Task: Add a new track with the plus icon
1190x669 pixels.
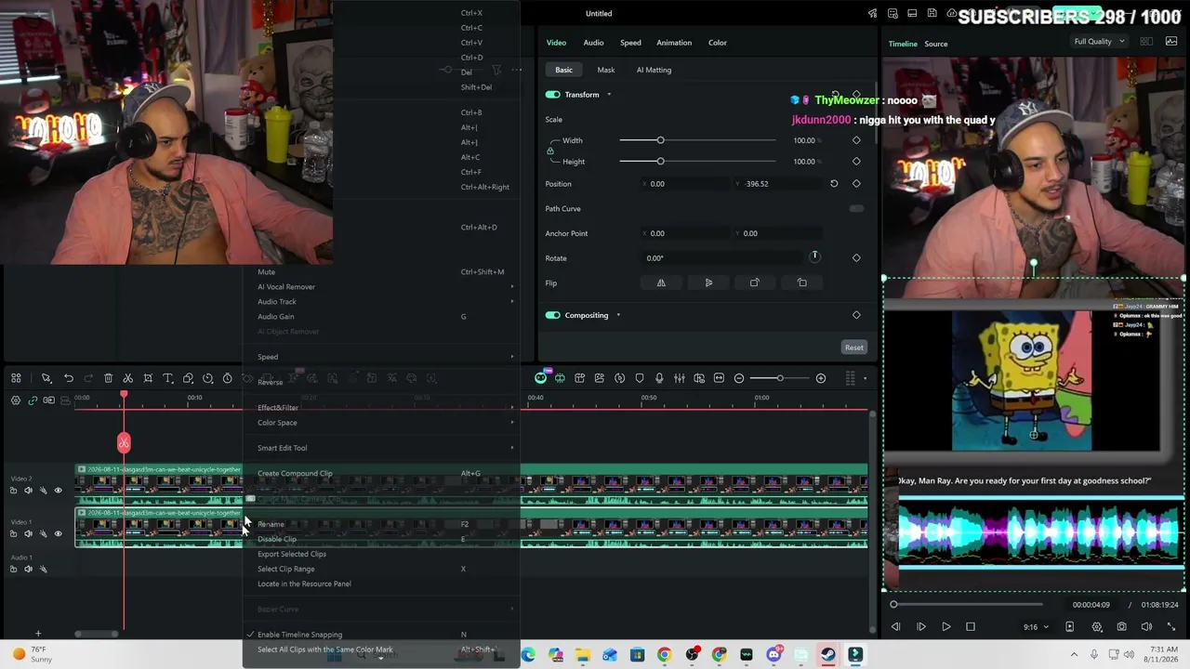Action: (38, 634)
